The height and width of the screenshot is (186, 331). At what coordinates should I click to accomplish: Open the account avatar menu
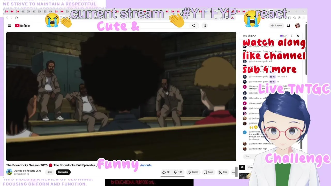tap(298, 25)
